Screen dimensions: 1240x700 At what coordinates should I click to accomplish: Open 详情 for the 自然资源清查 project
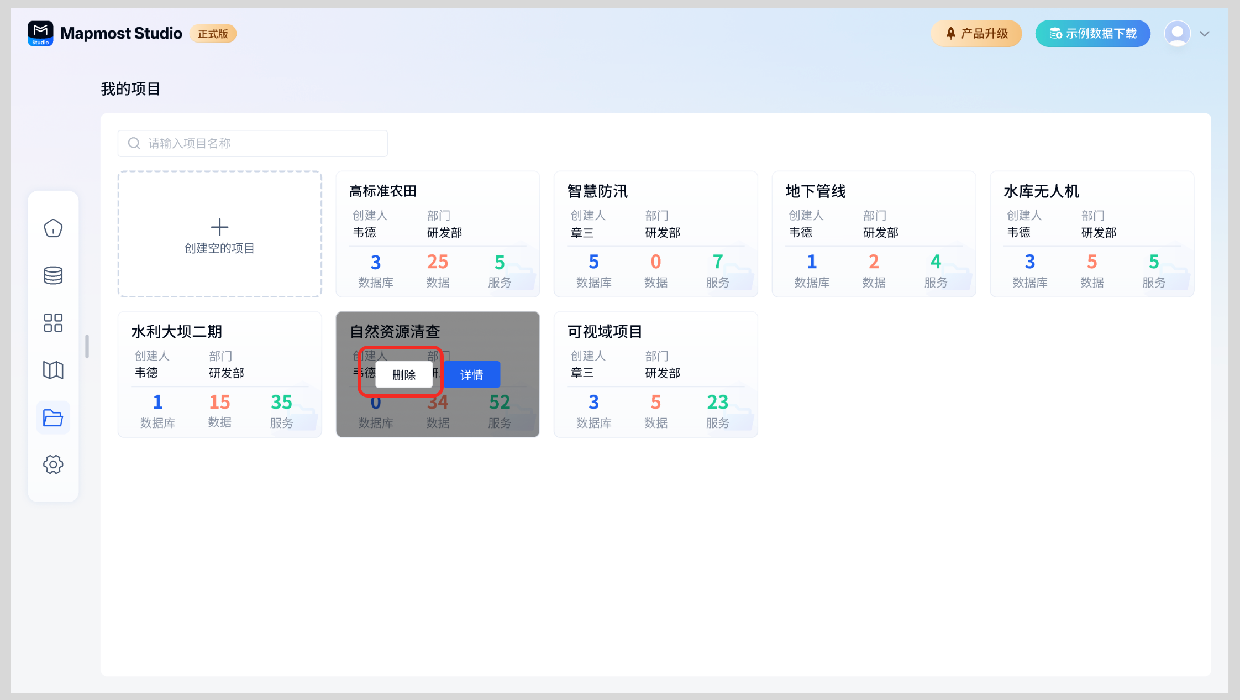pyautogui.click(x=472, y=374)
